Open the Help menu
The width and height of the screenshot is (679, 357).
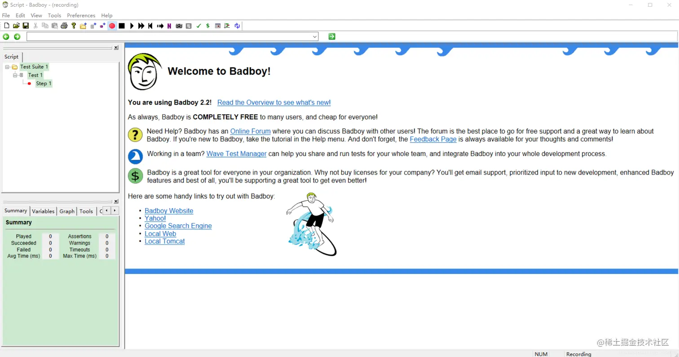(x=107, y=15)
